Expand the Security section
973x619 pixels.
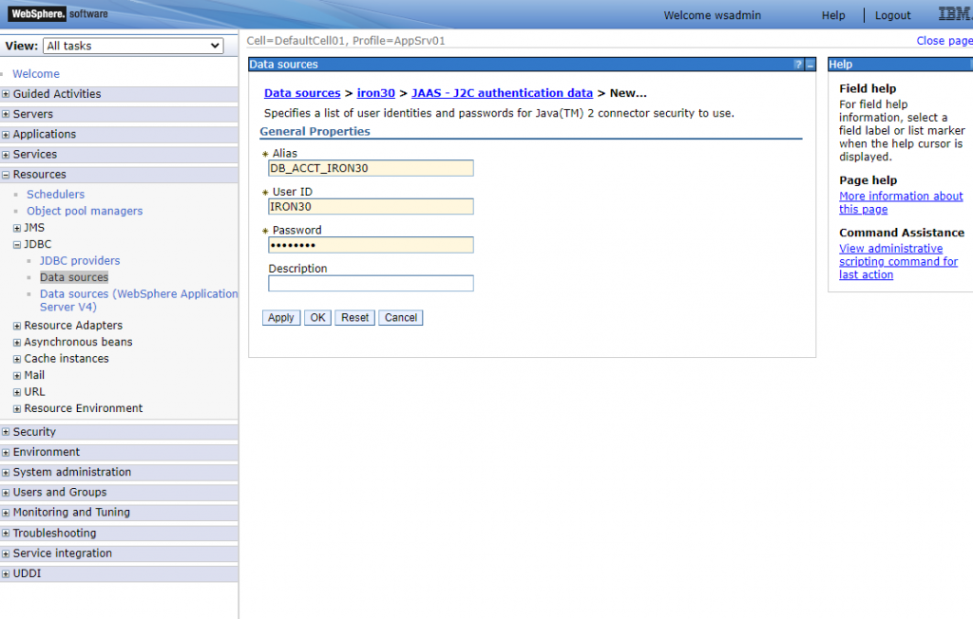tap(6, 432)
